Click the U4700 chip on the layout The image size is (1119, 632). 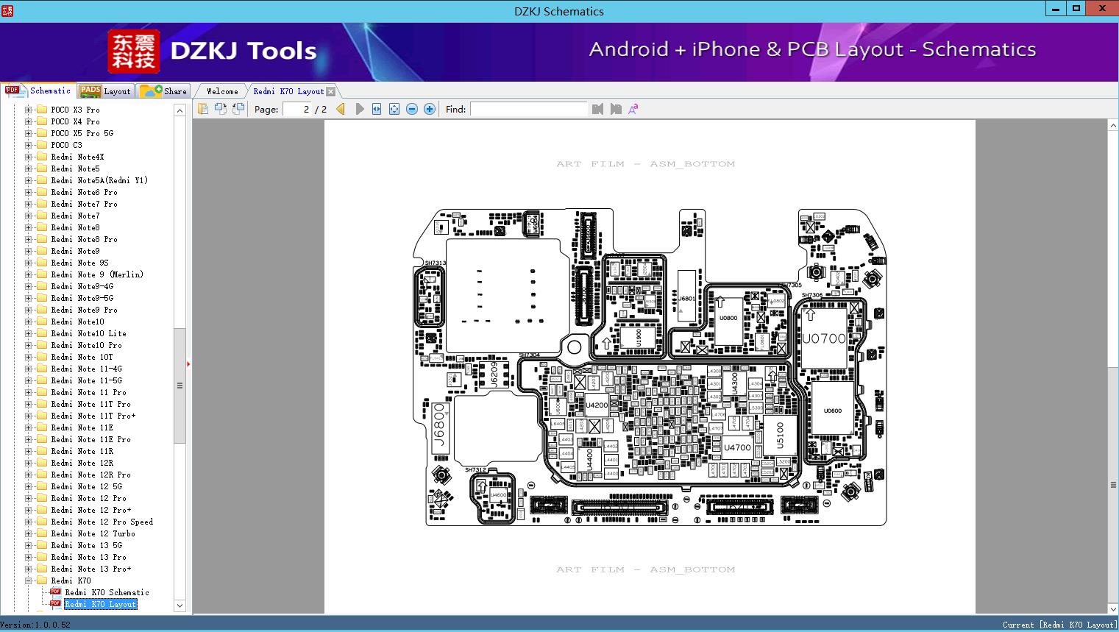[x=737, y=447]
